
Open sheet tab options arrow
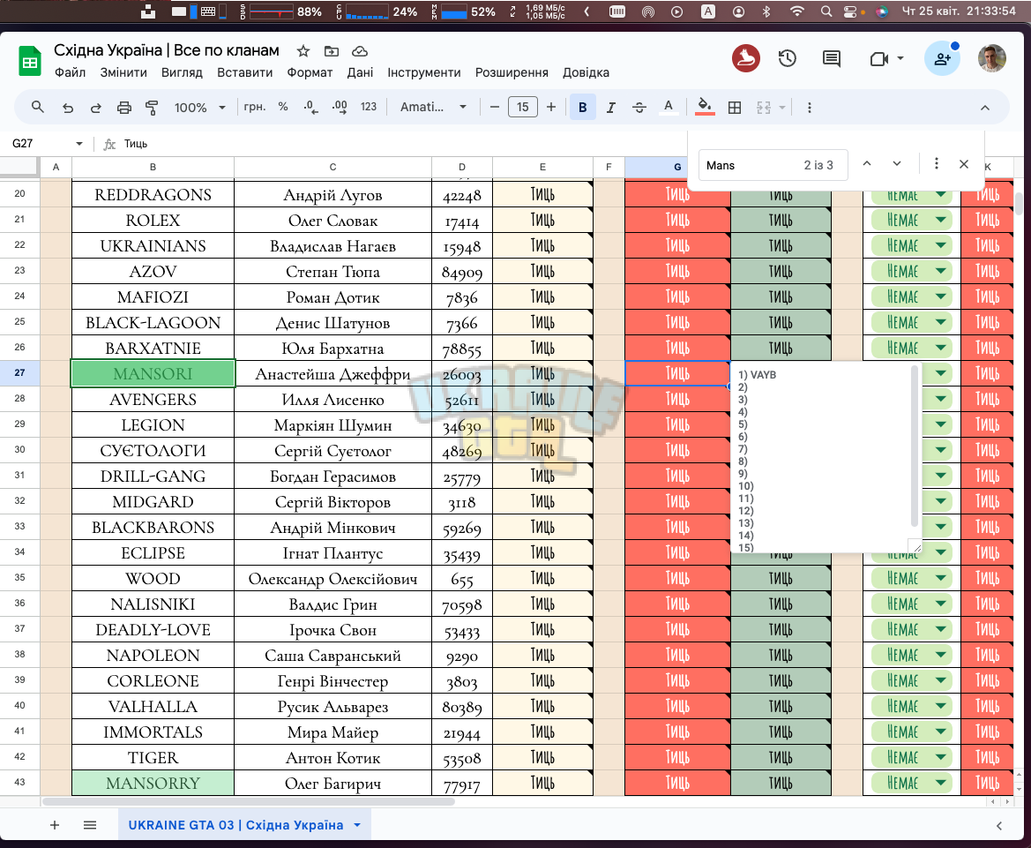pyautogui.click(x=357, y=825)
